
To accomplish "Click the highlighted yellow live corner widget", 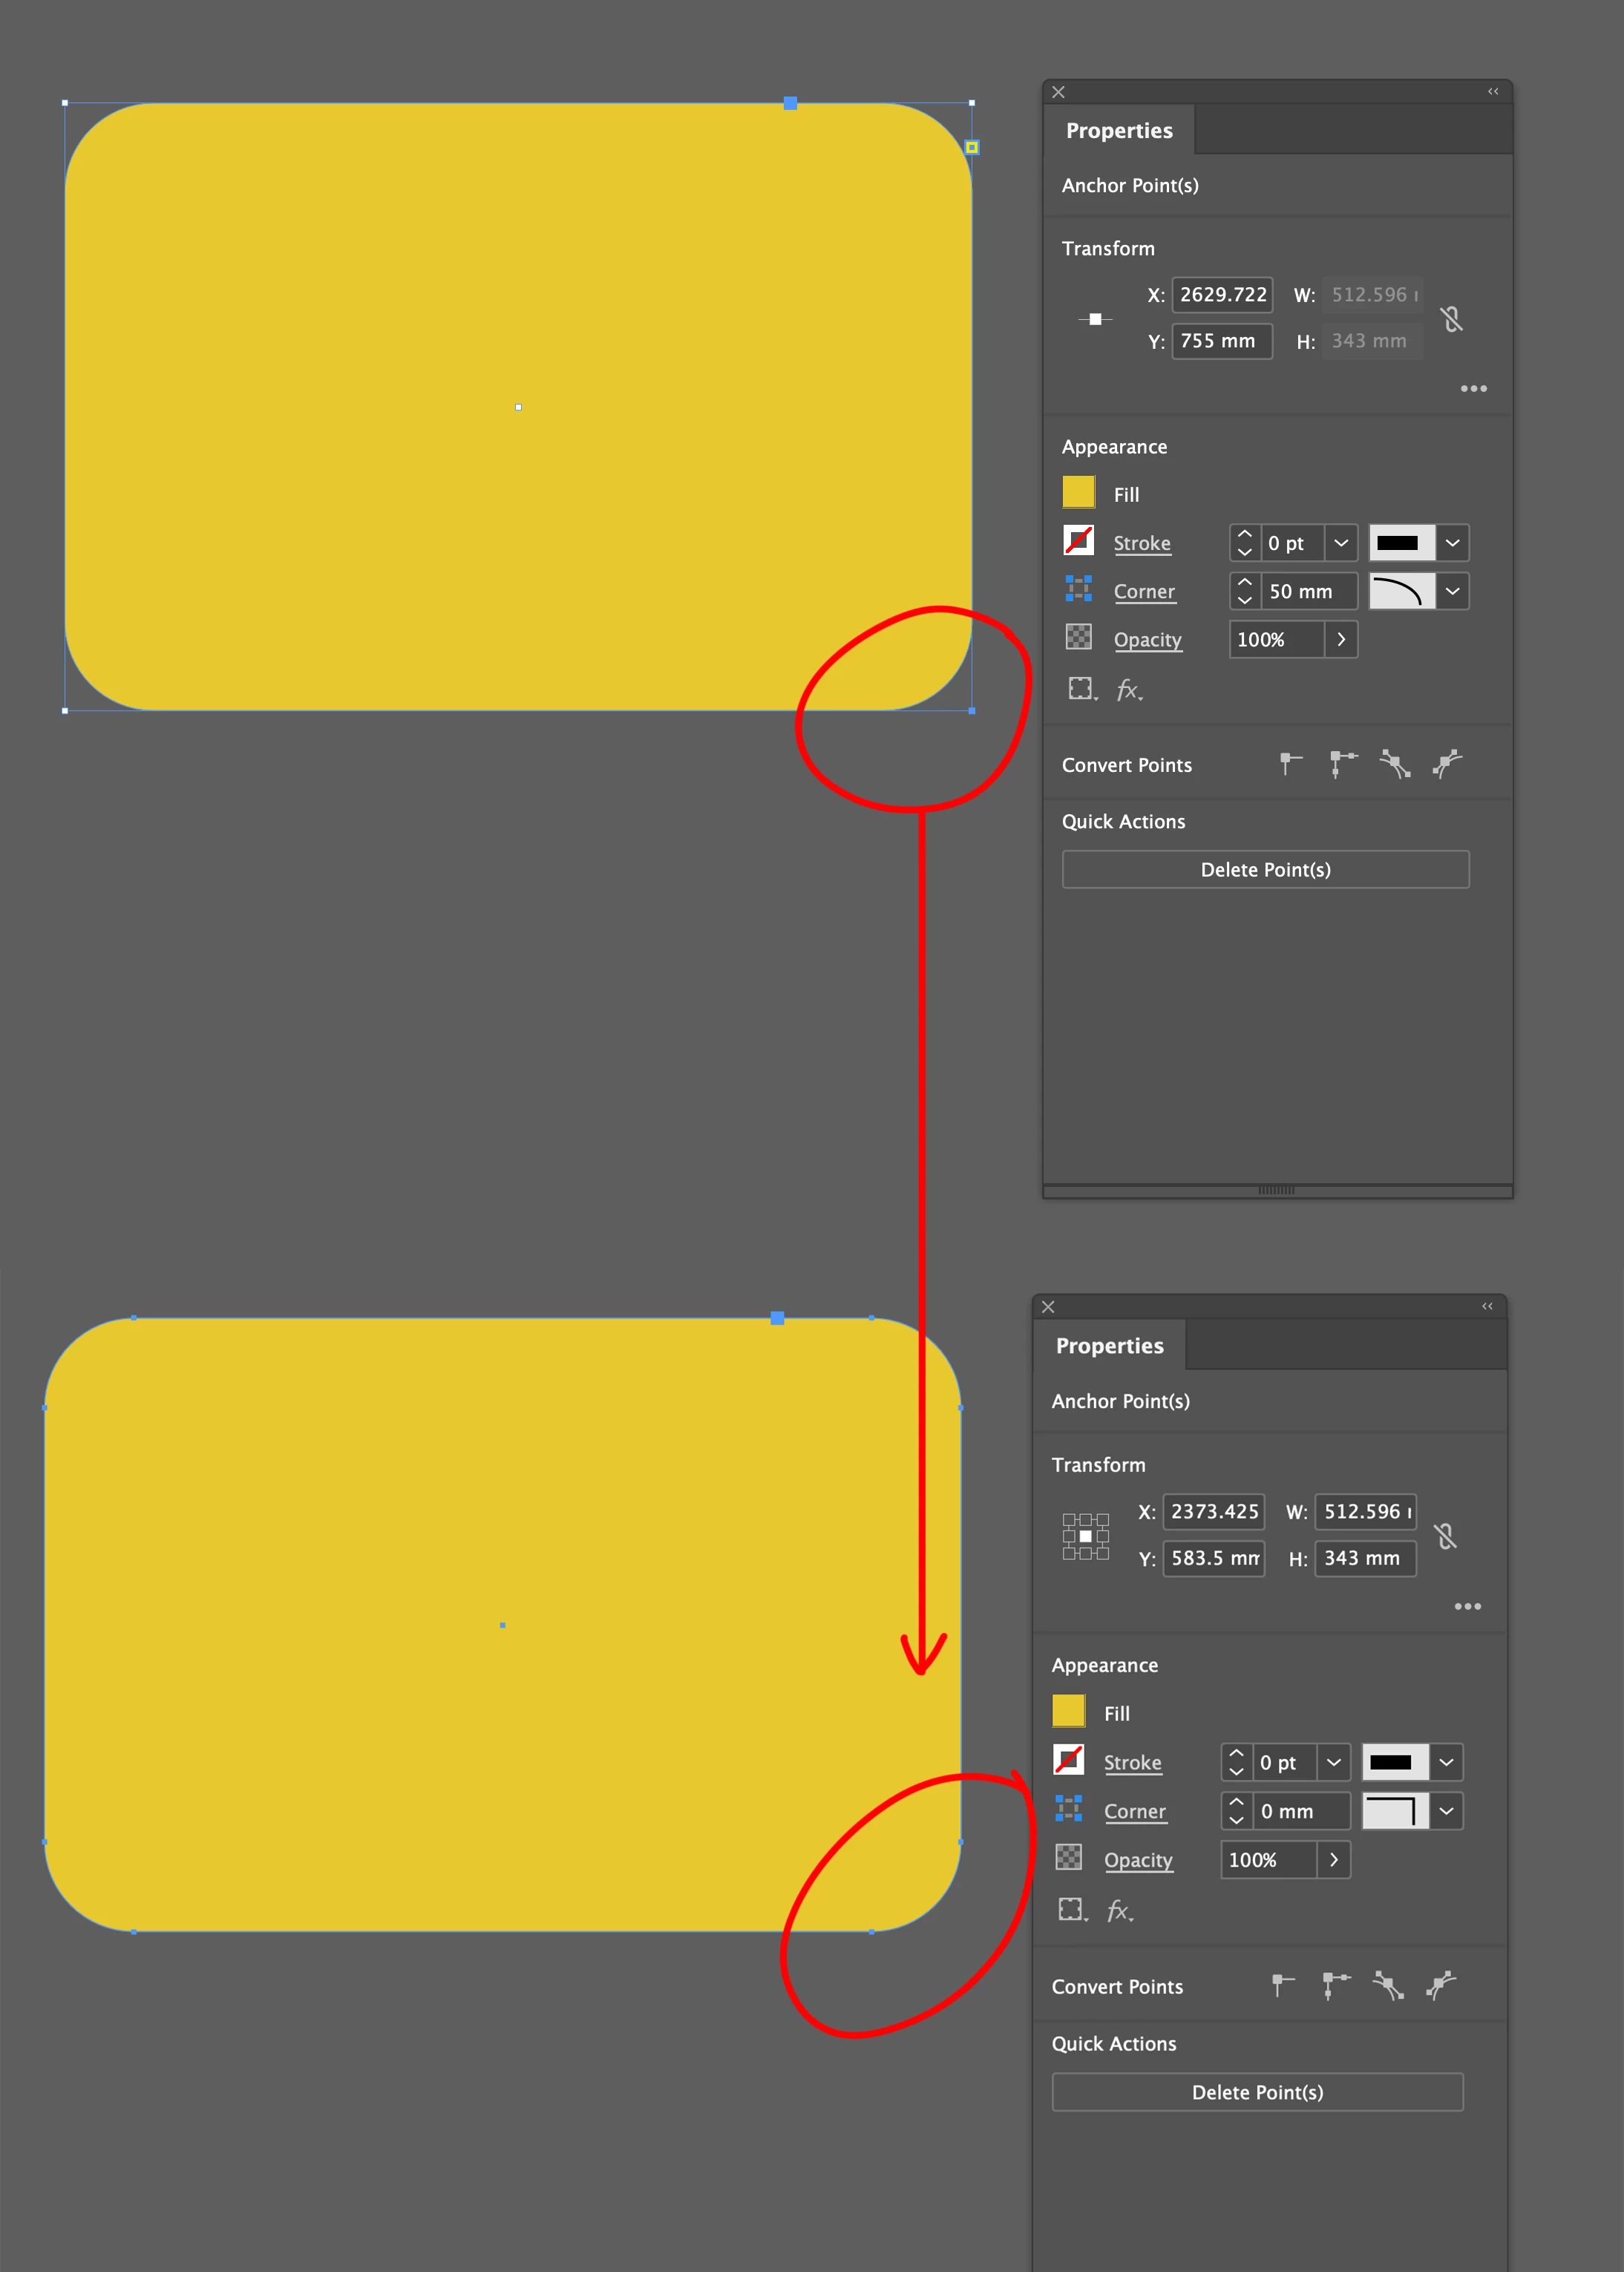I will click(x=971, y=147).
